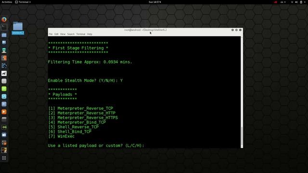Open the terminal File menu
The image size is (308, 173).
[x=51, y=34]
